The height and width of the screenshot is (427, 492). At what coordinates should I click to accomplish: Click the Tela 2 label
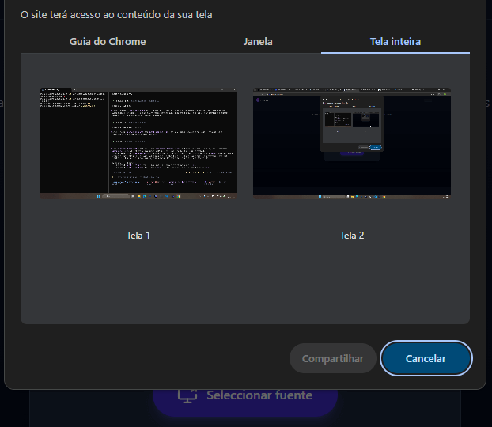(352, 236)
